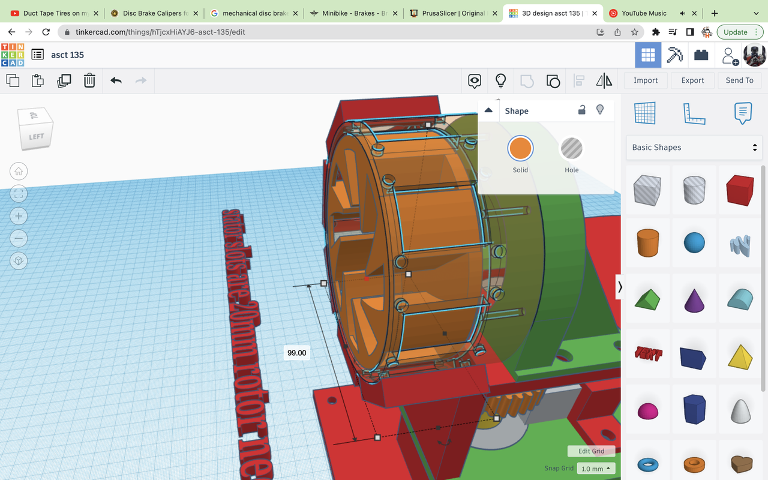Click Fit all in view button
The width and height of the screenshot is (768, 480).
19,193
